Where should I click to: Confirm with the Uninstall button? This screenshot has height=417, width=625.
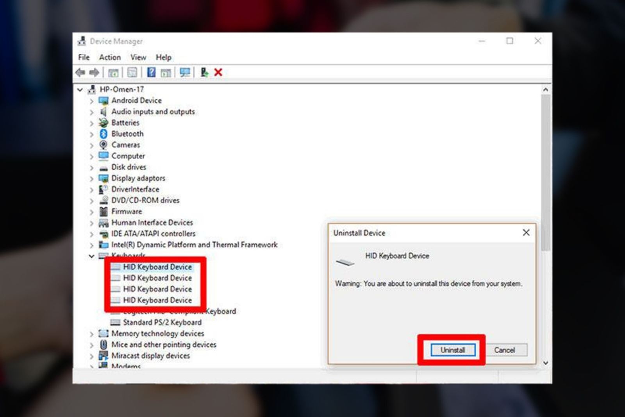pyautogui.click(x=453, y=350)
